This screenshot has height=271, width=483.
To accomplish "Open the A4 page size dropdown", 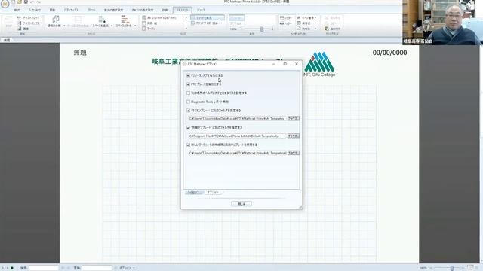I will tap(186, 18).
